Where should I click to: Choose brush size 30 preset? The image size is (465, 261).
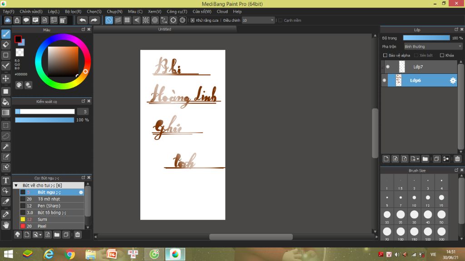[414, 217]
